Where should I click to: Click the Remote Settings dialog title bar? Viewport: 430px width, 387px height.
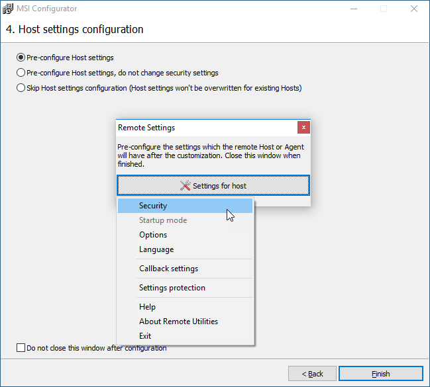click(199, 127)
